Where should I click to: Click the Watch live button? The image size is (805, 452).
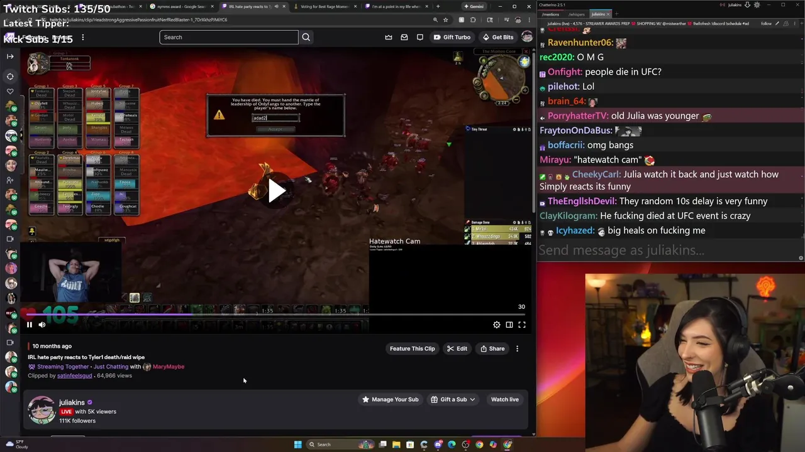tap(504, 399)
